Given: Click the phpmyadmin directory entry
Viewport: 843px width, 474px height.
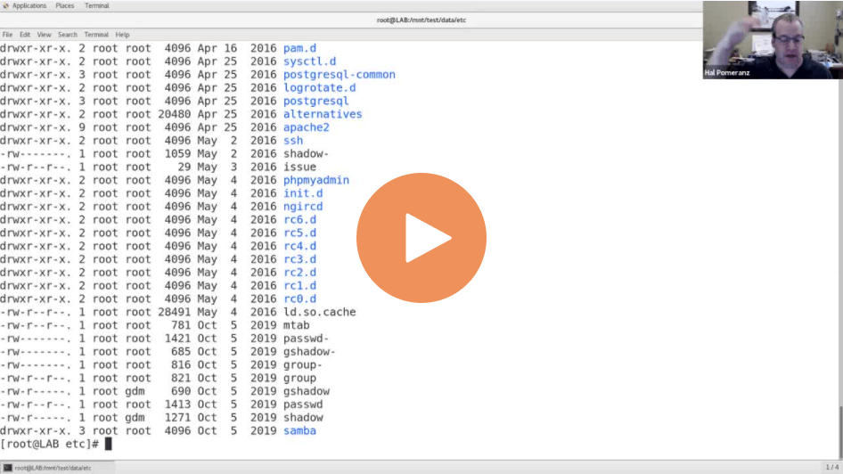Looking at the screenshot, I should pos(315,180).
